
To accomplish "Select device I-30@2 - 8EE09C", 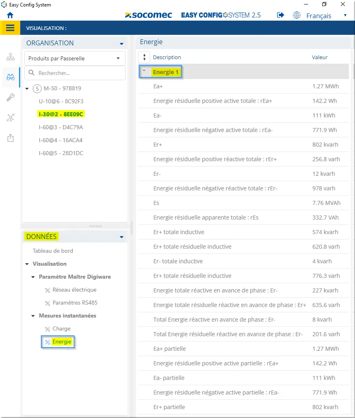I will point(61,114).
